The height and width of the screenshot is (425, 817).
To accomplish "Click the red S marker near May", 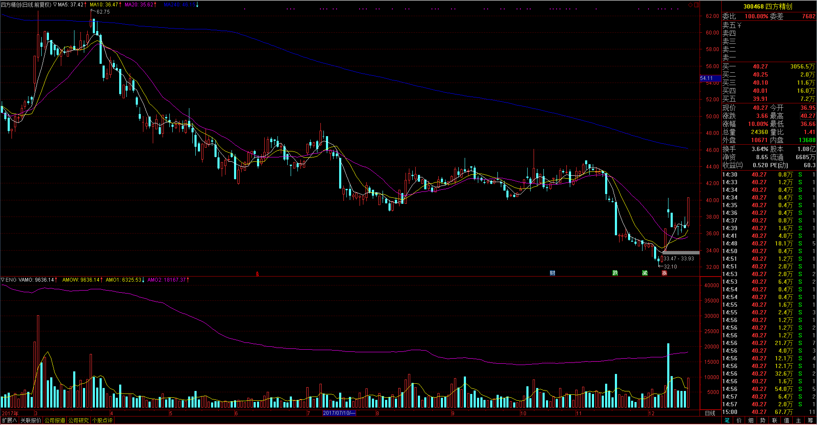I will pyautogui.click(x=257, y=274).
